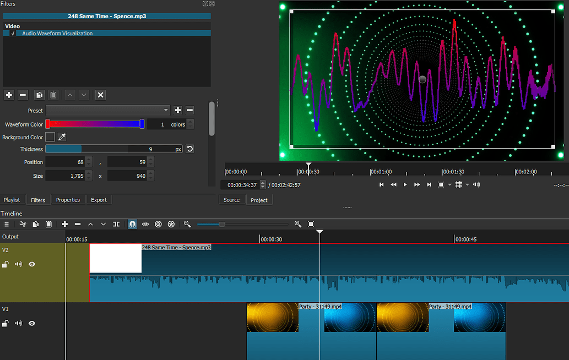This screenshot has height=360, width=569.
Task: Uncheck the Audio Waveform Visualization filter
Action: click(x=13, y=33)
